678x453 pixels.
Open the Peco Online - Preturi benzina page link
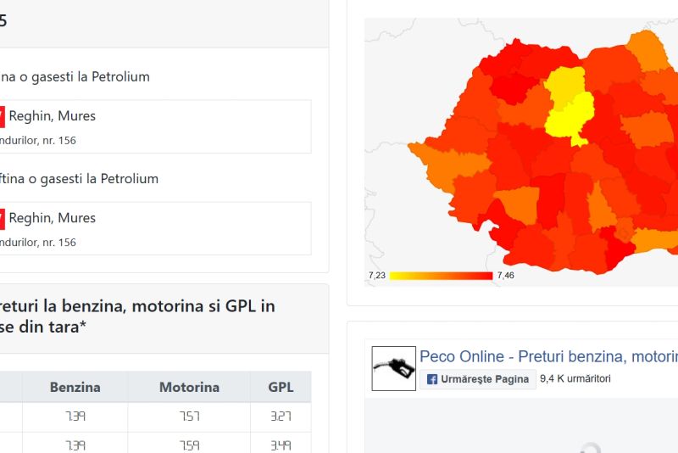click(548, 356)
